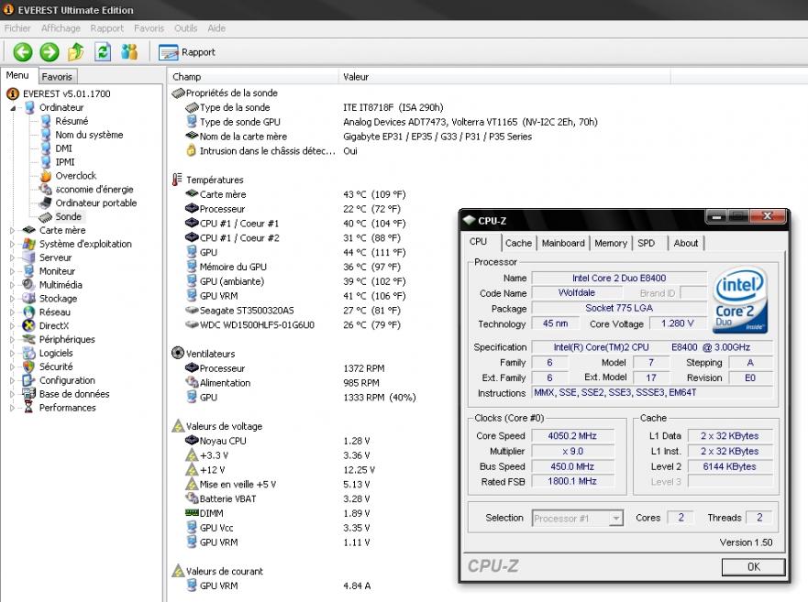Image resolution: width=808 pixels, height=602 pixels.
Task: Switch to the Favoris tab in sidebar
Action: [57, 77]
